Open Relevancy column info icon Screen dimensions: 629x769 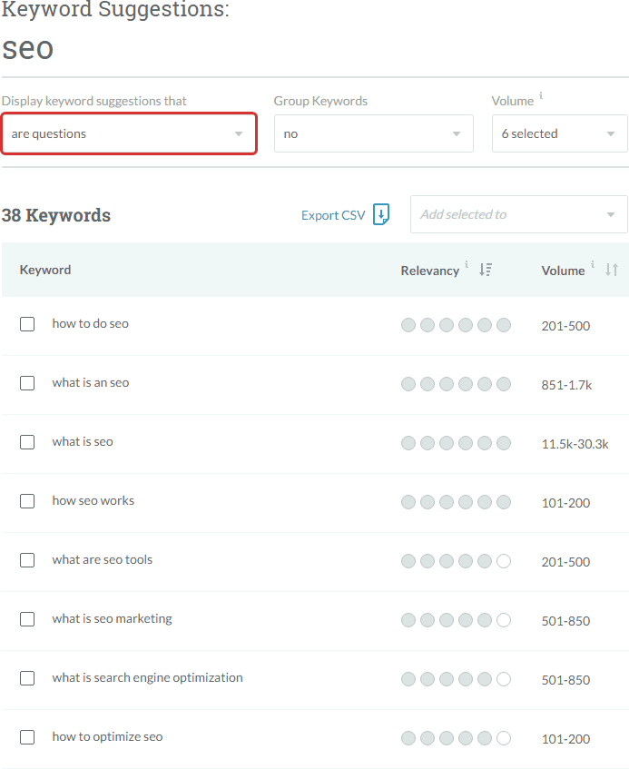[467, 264]
